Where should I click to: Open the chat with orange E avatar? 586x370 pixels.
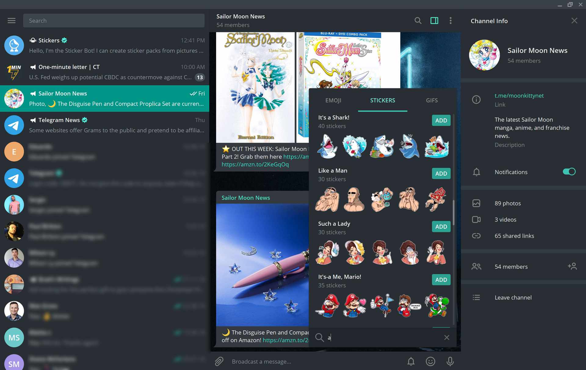(104, 152)
